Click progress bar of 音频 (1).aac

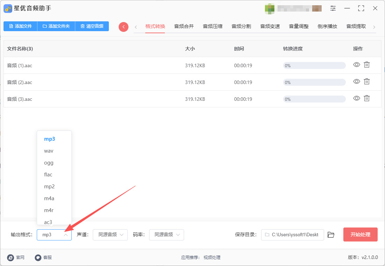point(314,65)
